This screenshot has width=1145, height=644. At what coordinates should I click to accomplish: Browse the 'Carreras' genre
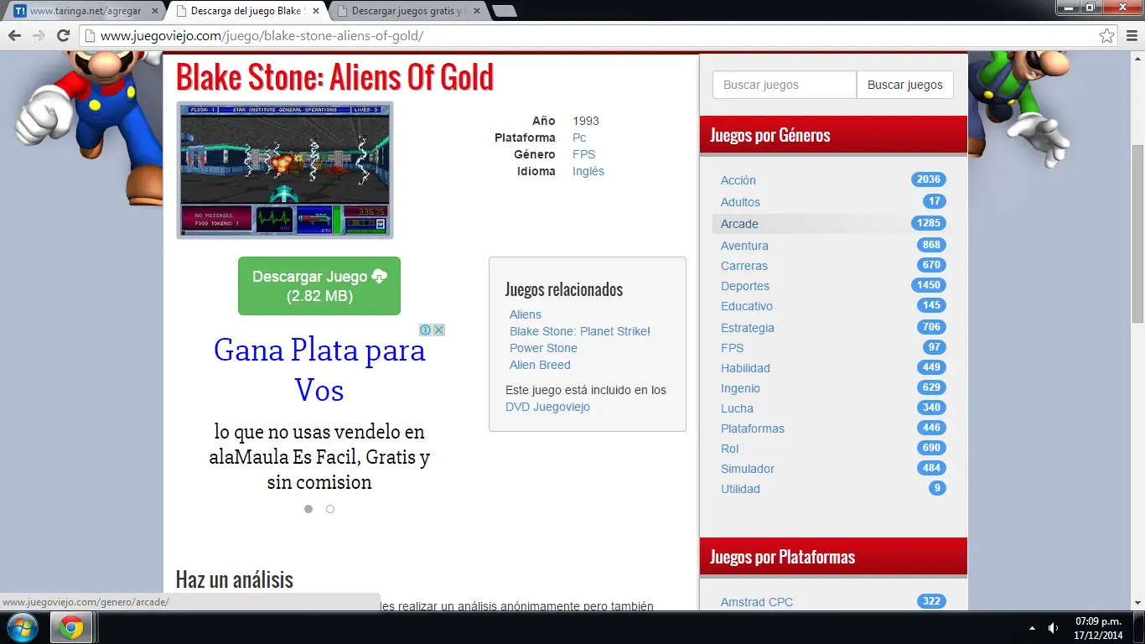(744, 266)
